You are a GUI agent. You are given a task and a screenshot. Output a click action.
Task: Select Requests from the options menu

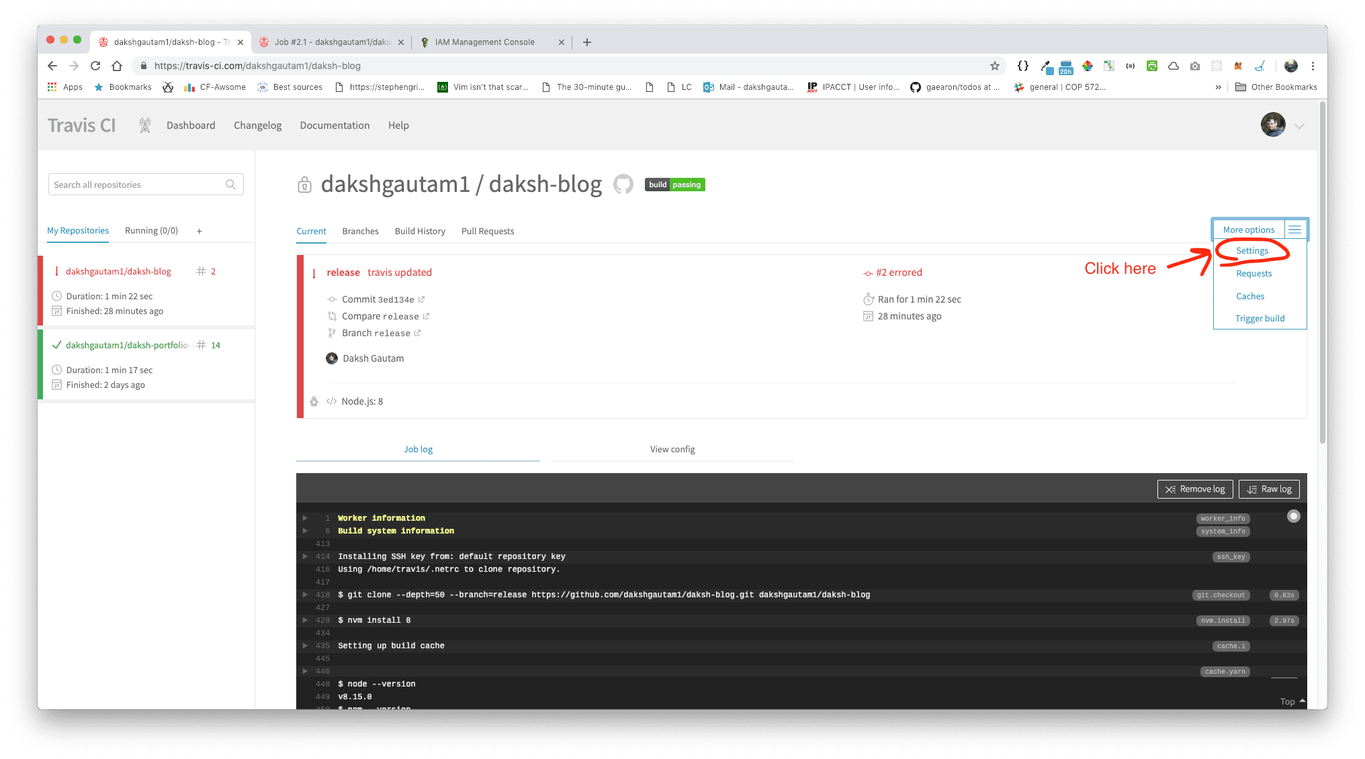[x=1253, y=274]
